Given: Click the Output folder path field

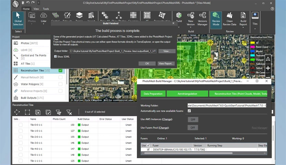Looking at the screenshot, I should [x=113, y=51].
